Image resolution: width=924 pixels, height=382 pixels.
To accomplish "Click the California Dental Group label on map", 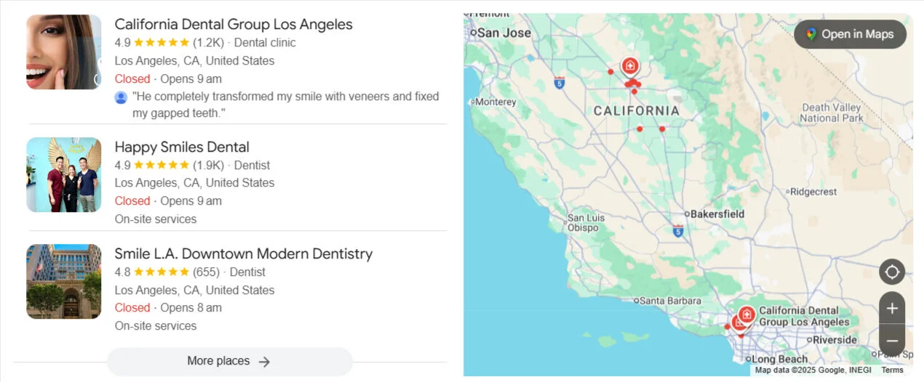I will 804,316.
